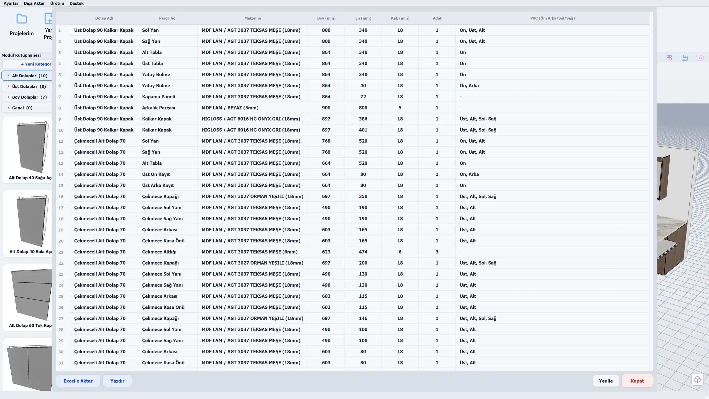
Task: Click the Excel'e Aktar button
Action: 78,381
